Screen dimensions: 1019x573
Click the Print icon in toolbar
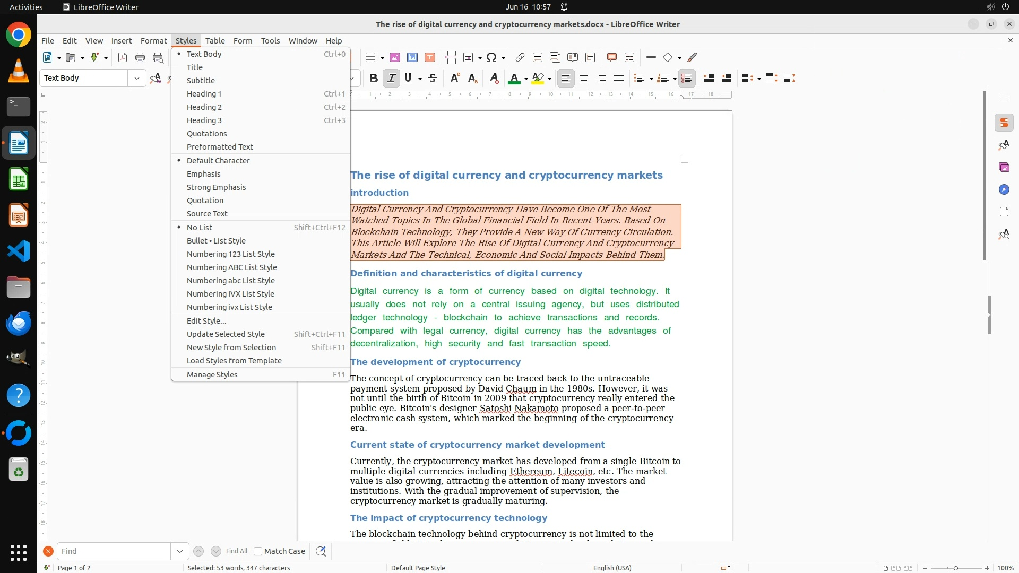pos(140,57)
